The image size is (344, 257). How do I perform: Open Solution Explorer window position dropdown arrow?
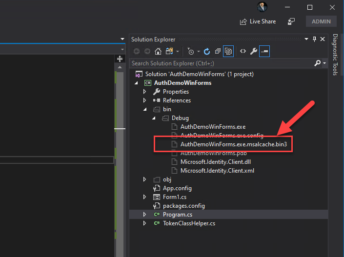point(306,39)
